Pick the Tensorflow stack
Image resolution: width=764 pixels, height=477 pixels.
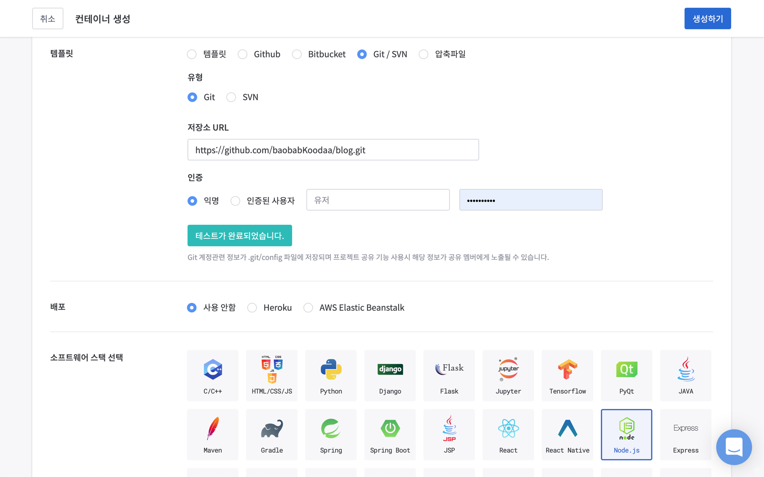point(567,375)
